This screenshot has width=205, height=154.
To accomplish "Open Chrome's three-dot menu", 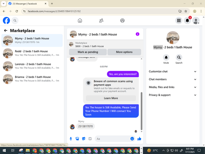I will (x=201, y=11).
